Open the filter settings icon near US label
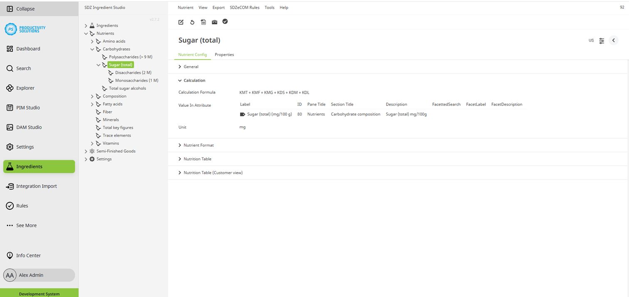 pos(602,40)
